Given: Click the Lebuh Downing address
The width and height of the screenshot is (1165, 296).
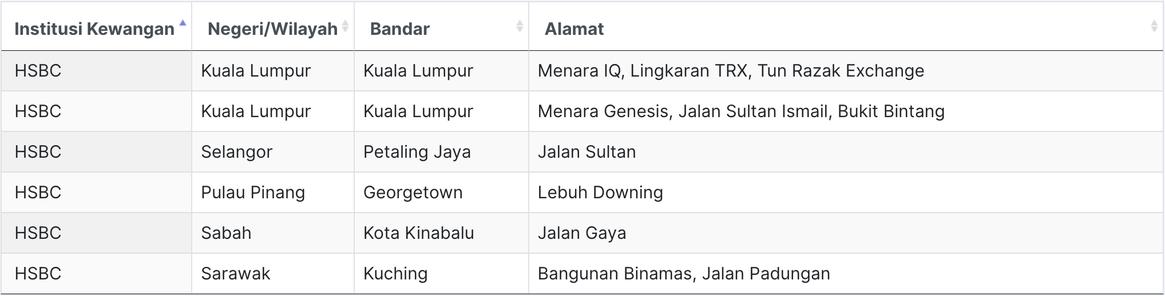Looking at the screenshot, I should pos(600,193).
